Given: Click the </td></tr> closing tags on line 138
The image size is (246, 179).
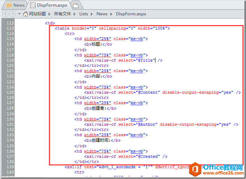Looking at the screenshot, I should point(87,162).
